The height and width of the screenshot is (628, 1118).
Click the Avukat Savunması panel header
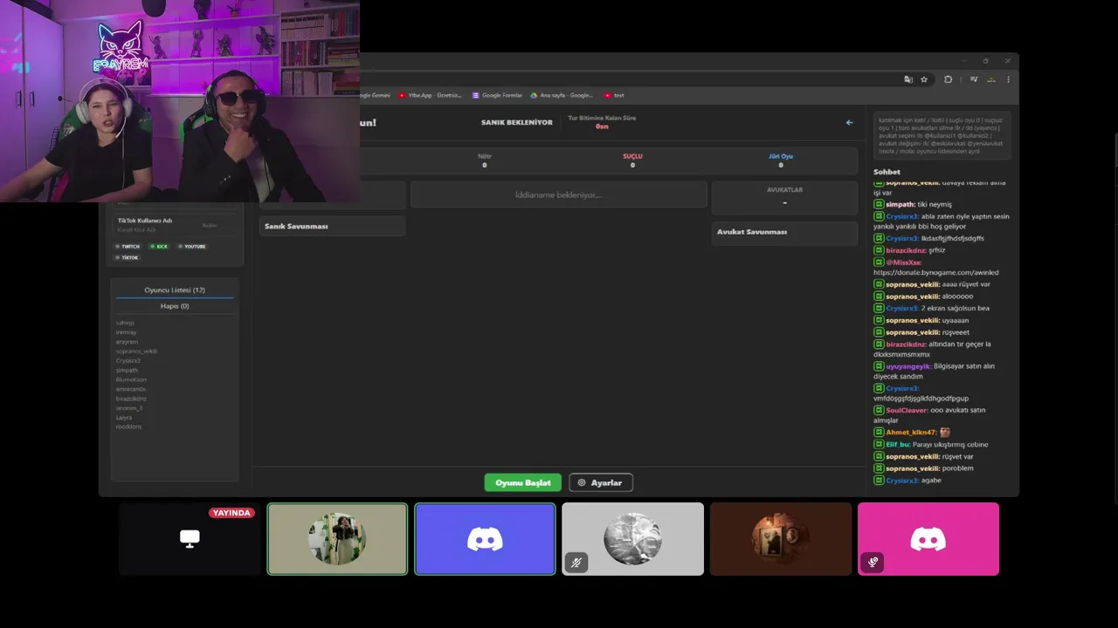tap(784, 232)
